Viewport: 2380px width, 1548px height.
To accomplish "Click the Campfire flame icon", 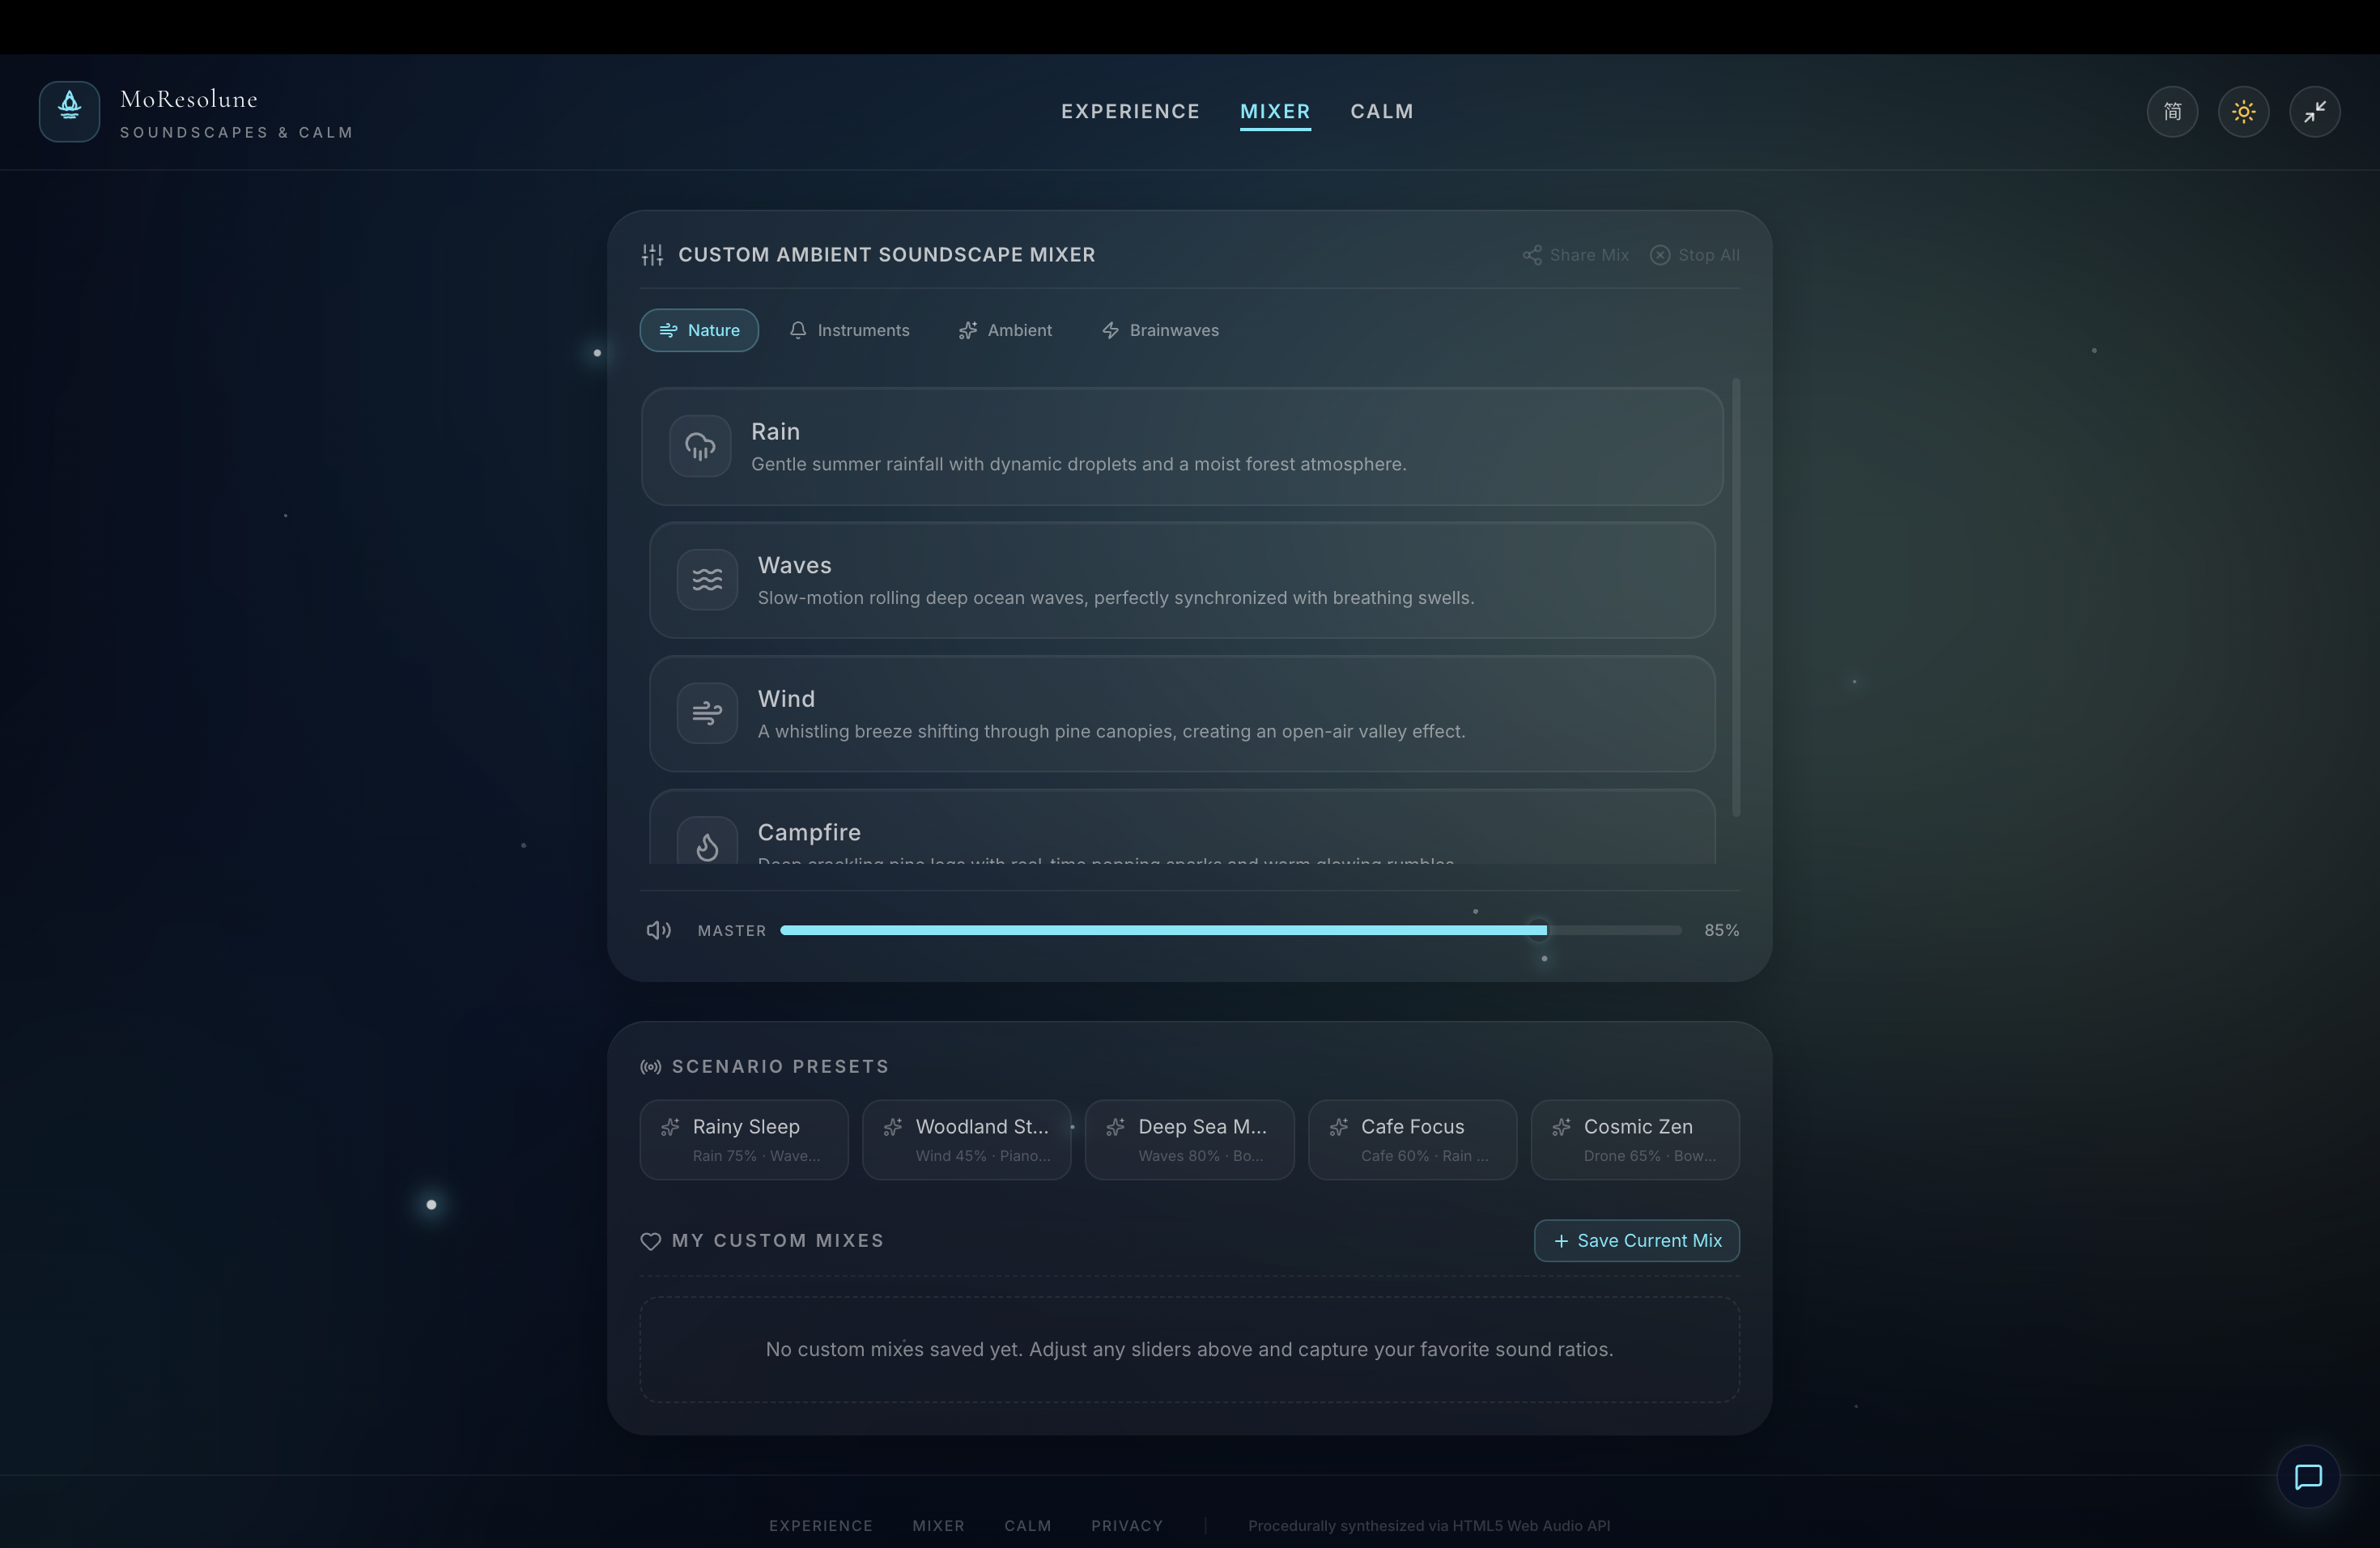I will pos(707,846).
